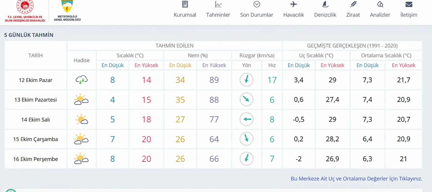
Task: Select the 15 Ekim Çarşamba date cell
Action: (35, 139)
